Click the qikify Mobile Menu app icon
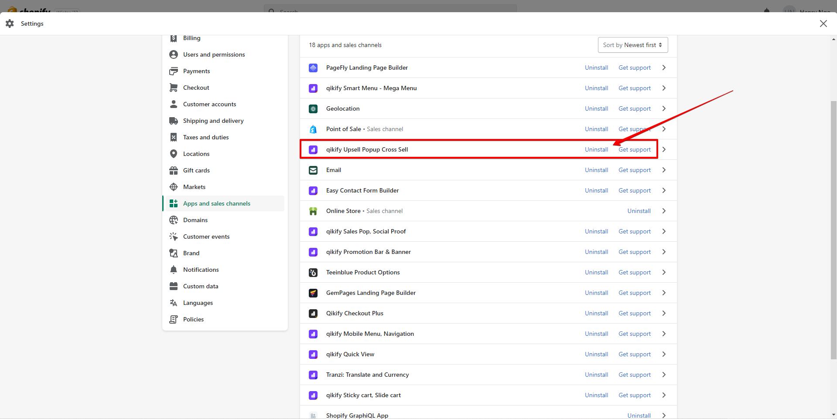 point(313,334)
